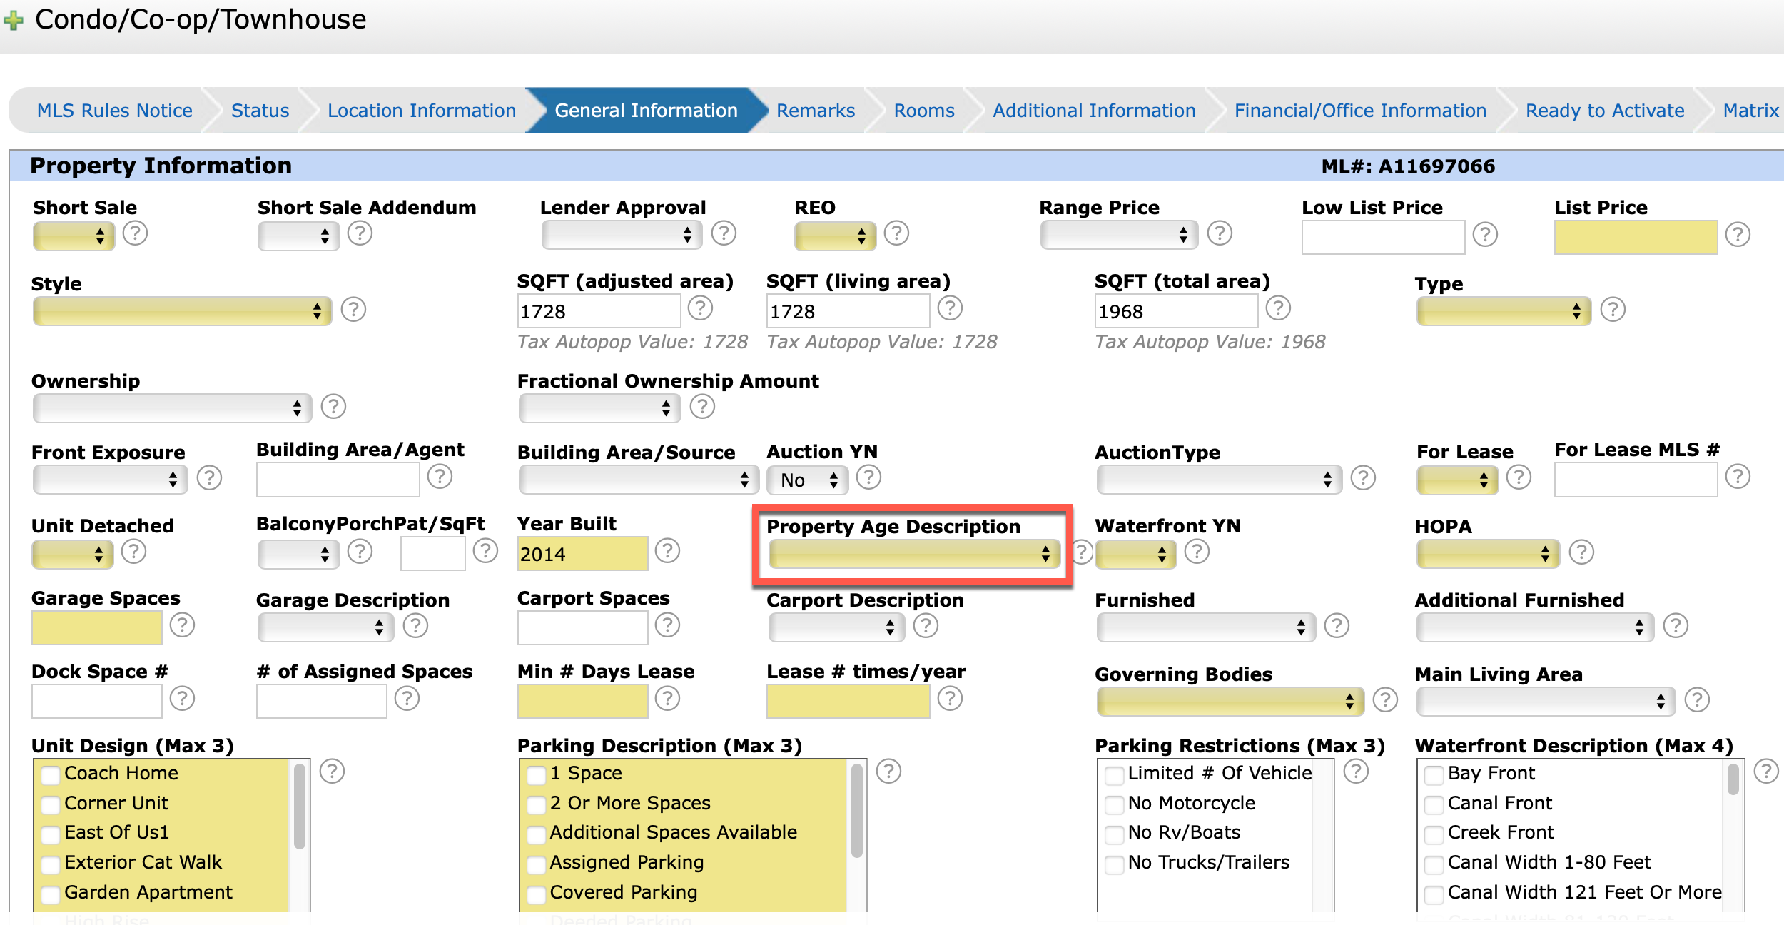1784x925 pixels.
Task: Check the Corner Unit checkbox
Action: [51, 804]
